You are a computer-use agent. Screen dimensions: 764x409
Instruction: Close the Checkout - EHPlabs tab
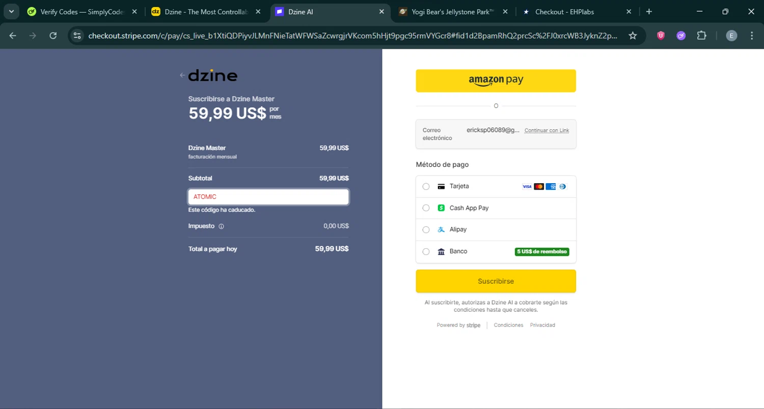[629, 12]
